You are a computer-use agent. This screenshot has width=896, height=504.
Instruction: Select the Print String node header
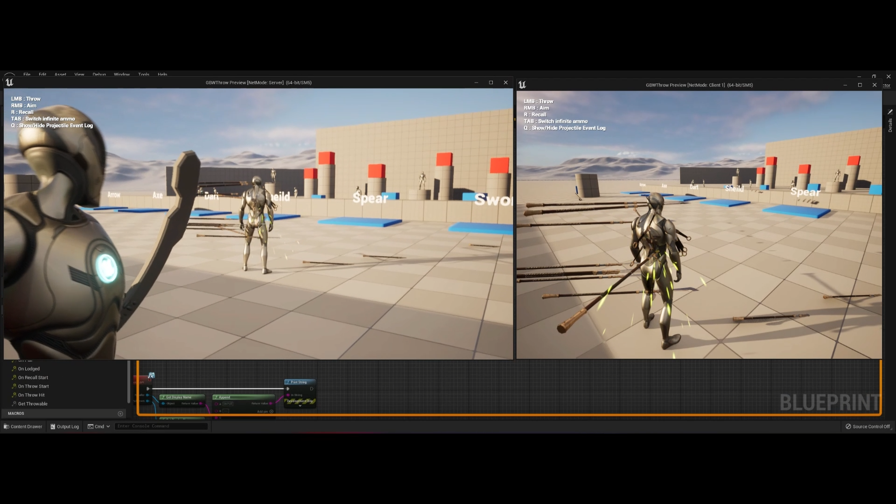coord(300,382)
